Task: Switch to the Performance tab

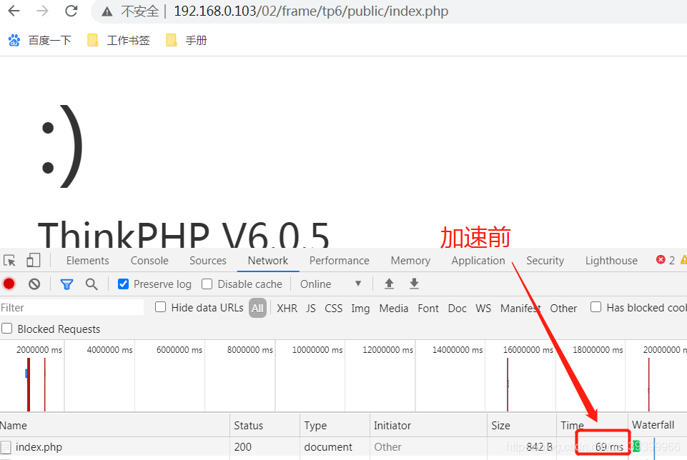Action: pos(339,260)
